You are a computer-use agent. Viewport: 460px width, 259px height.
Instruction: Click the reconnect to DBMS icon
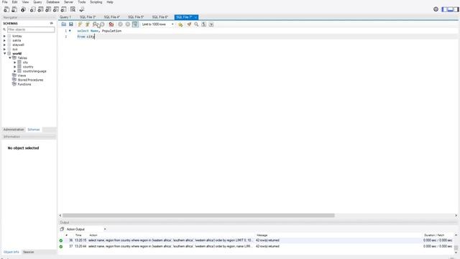pos(81,9)
